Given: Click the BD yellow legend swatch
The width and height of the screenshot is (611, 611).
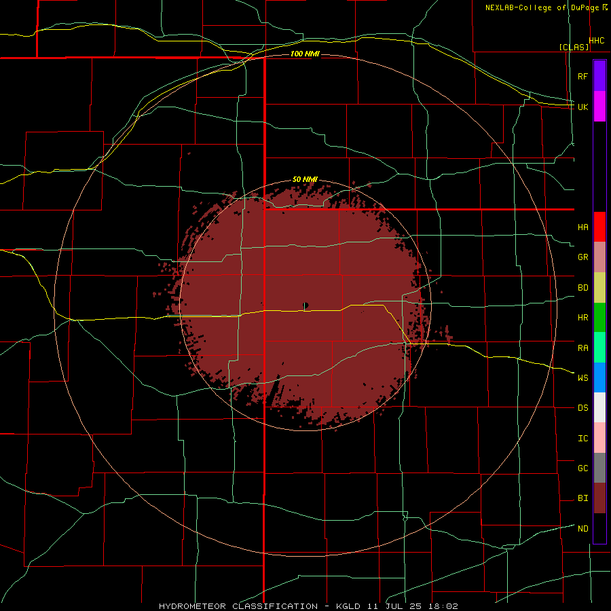Looking at the screenshot, I should [x=599, y=288].
